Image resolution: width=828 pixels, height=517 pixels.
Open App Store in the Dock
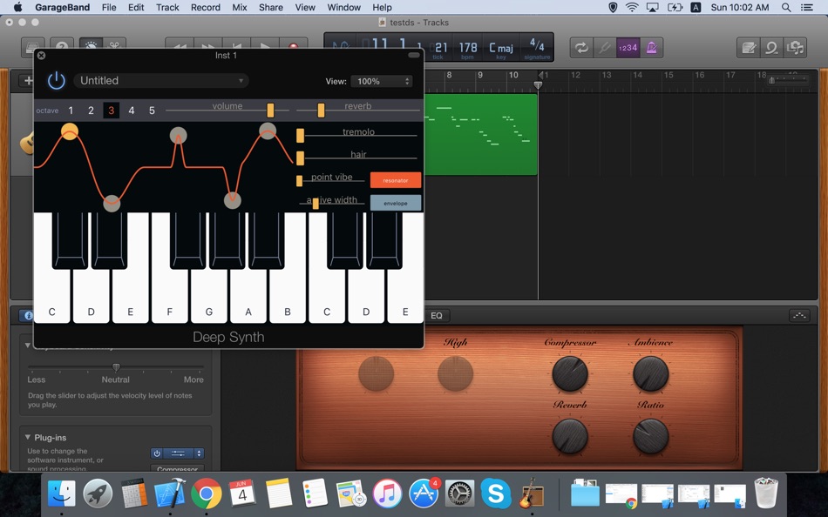(x=424, y=493)
